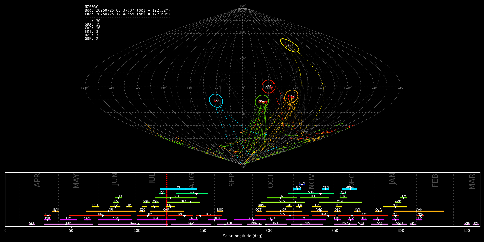Image resolution: width=484 pixels, height=242 pixels.
Task: Click the purple PCA bar in the timeline
Action: point(156,220)
